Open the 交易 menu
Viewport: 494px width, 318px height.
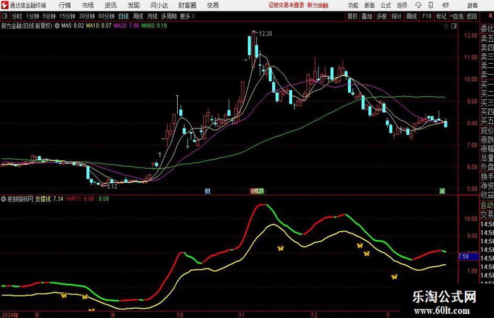(x=213, y=5)
